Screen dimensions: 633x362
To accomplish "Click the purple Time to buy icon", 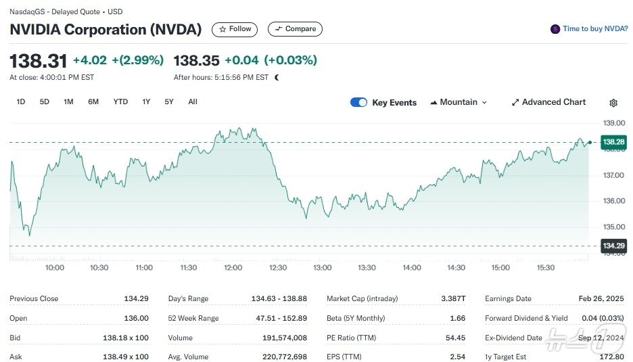I will [x=555, y=29].
